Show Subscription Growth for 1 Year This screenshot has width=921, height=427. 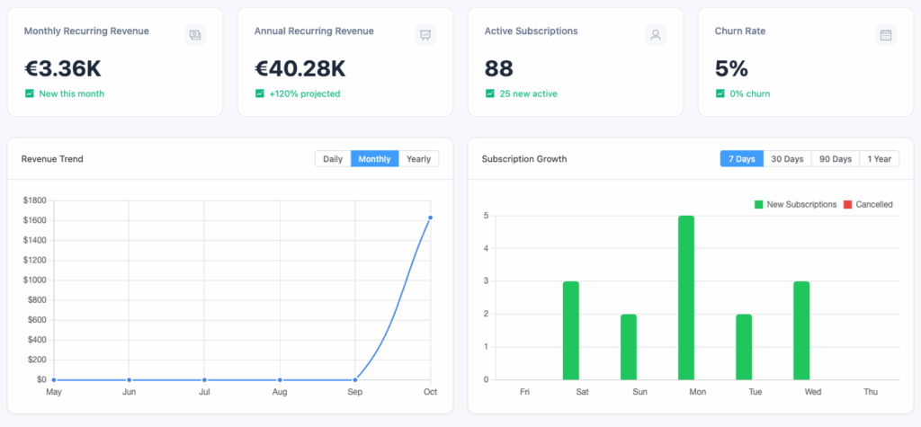click(878, 159)
